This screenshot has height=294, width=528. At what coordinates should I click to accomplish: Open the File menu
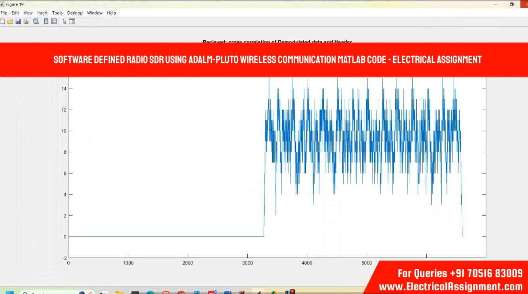(x=4, y=13)
